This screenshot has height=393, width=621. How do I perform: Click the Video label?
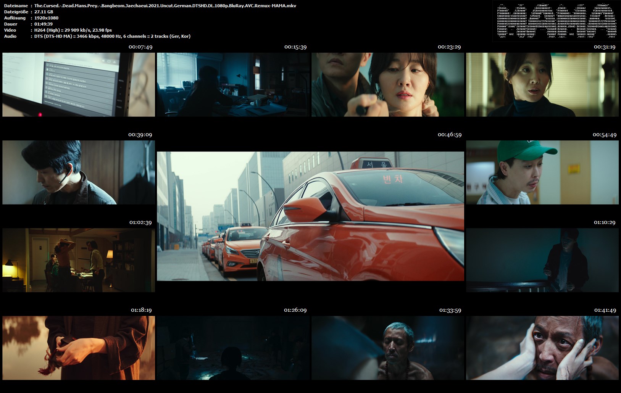[10, 30]
